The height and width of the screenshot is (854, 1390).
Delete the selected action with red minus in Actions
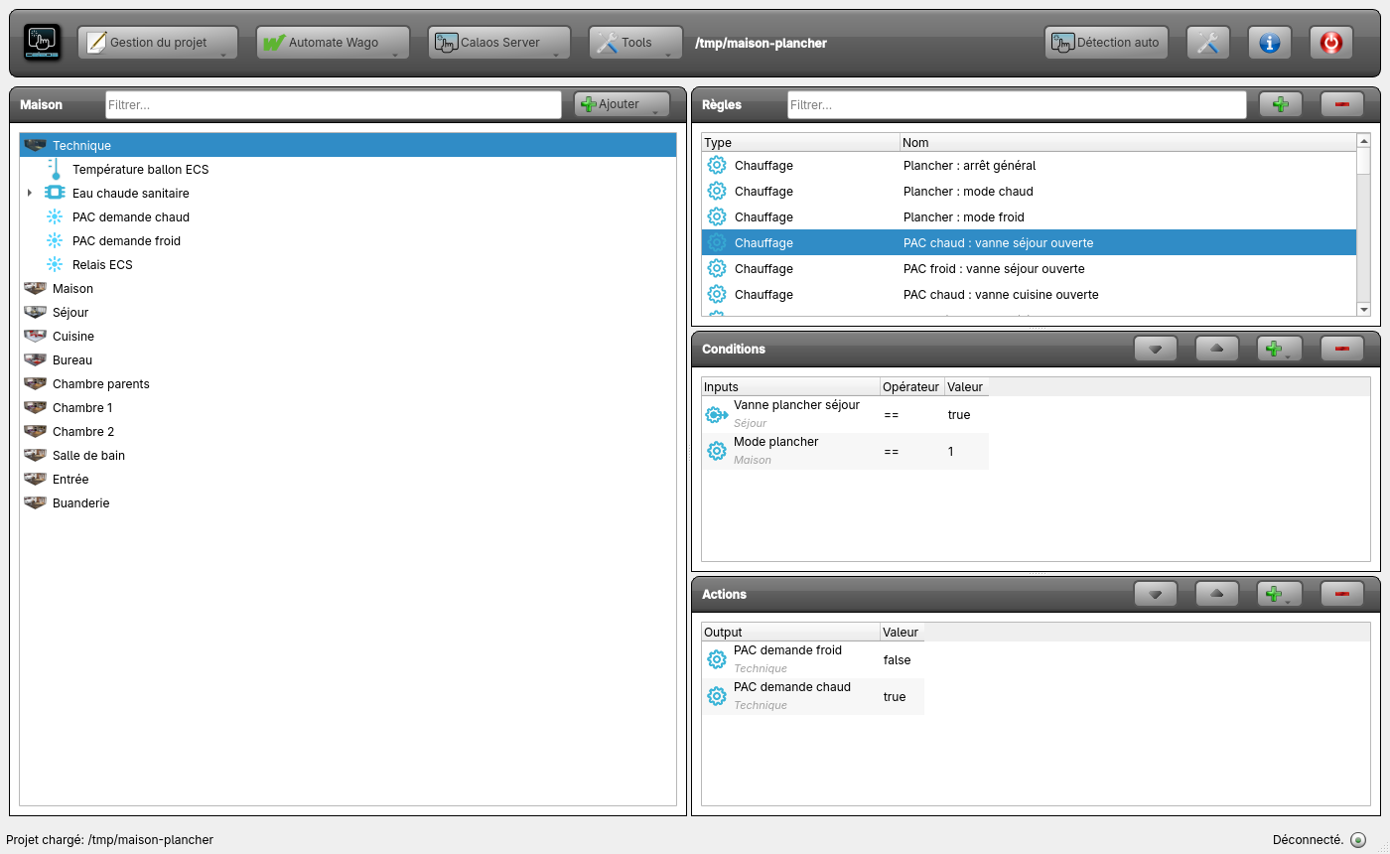click(x=1342, y=594)
